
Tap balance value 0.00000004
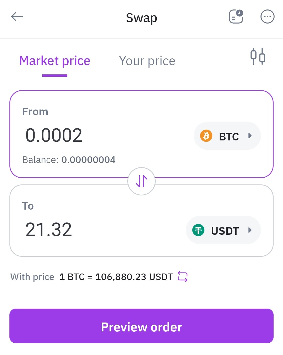pos(88,160)
